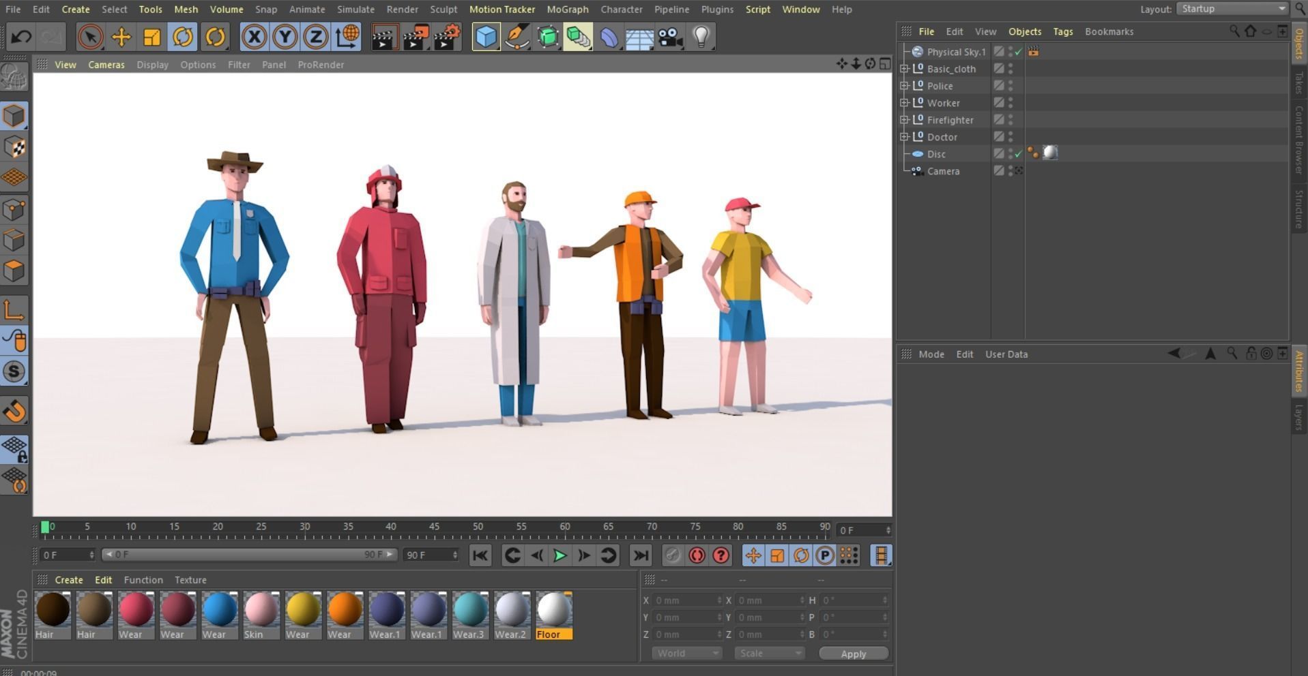Click the Record Active Objects button
1308x676 pixels.
673,555
